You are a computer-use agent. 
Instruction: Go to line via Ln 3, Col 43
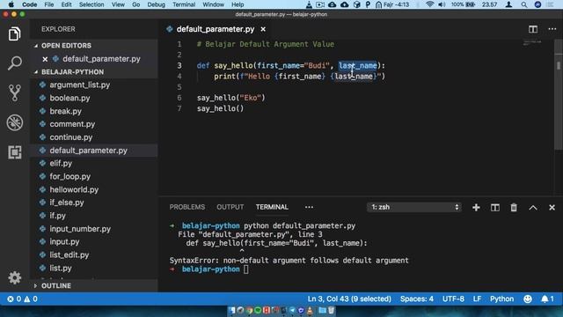349,299
